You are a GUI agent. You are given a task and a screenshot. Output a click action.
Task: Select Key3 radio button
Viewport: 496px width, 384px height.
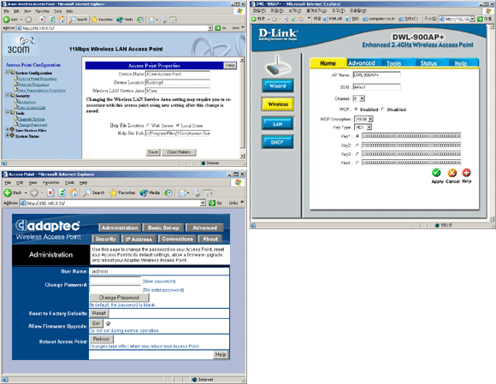click(x=357, y=154)
